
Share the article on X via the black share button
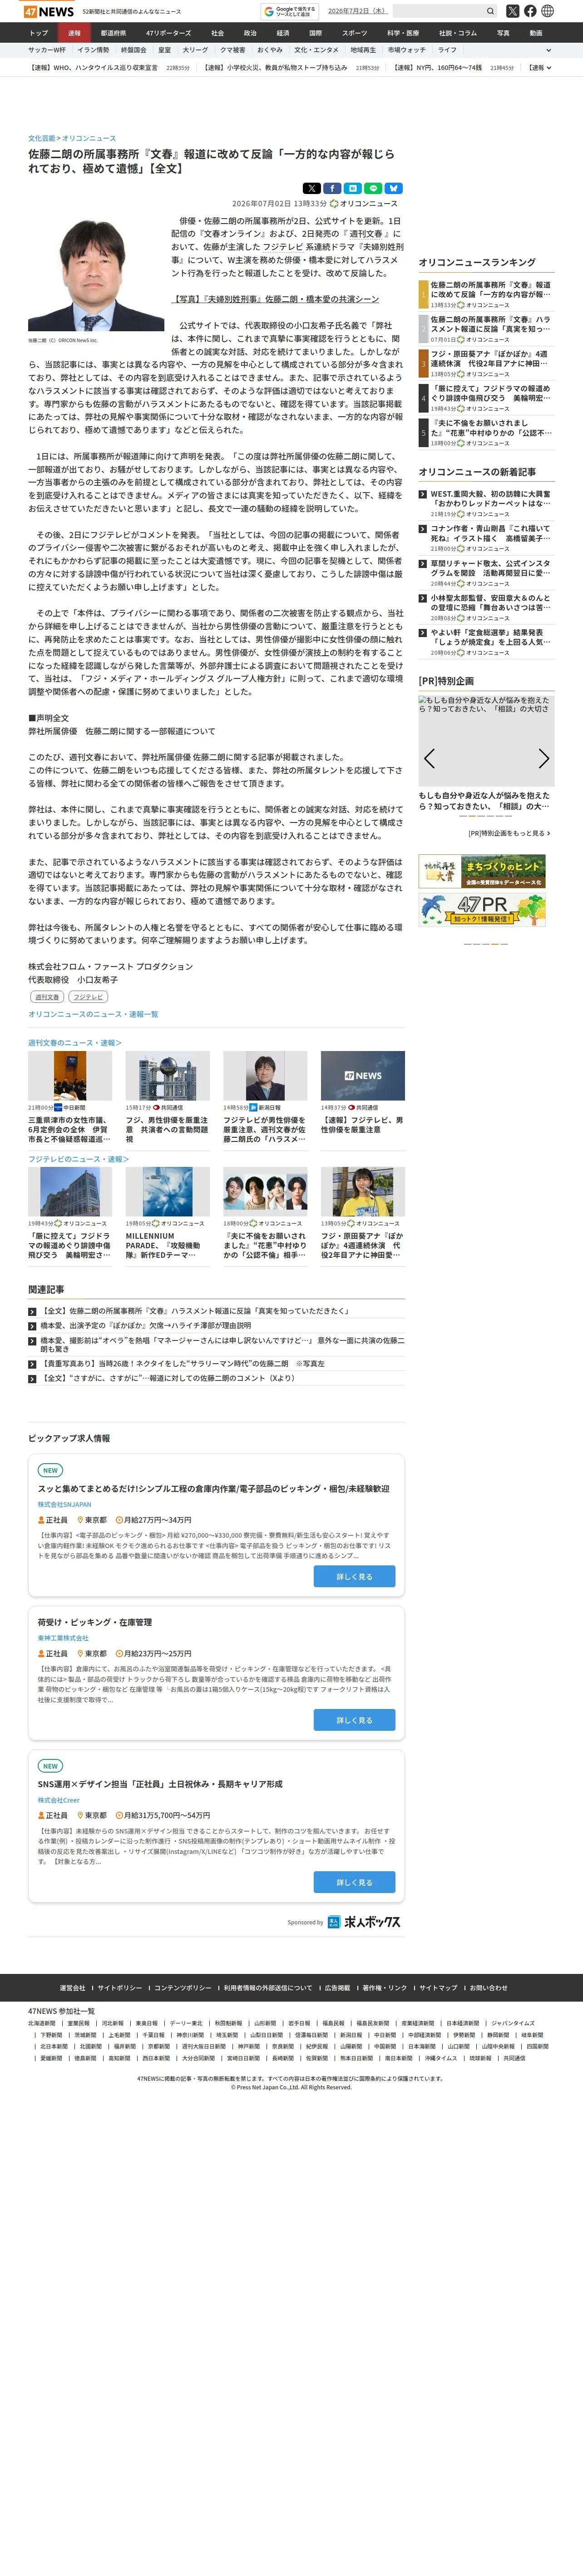[x=311, y=188]
